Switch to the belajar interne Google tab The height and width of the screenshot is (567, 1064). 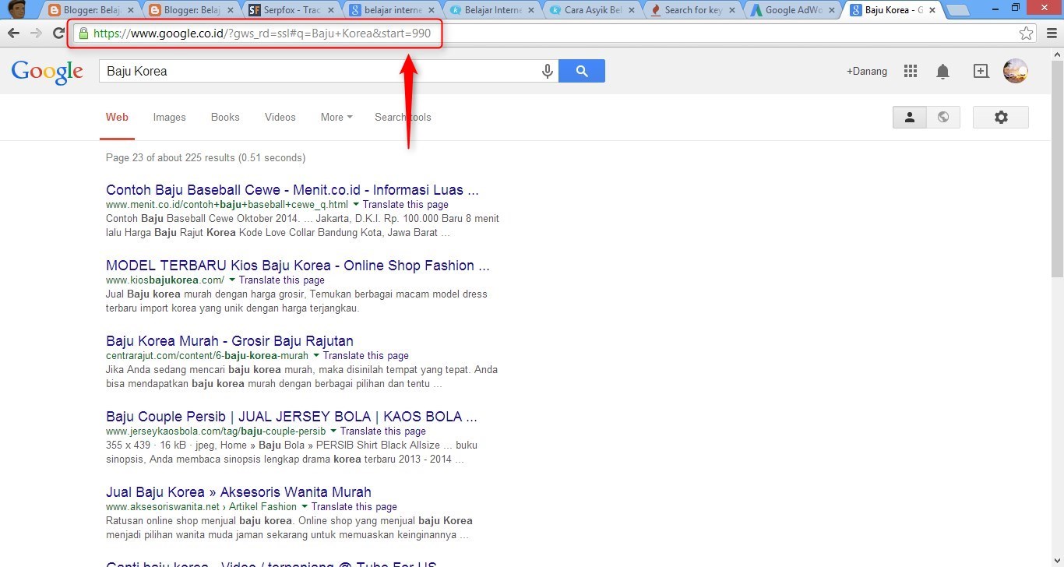[392, 10]
